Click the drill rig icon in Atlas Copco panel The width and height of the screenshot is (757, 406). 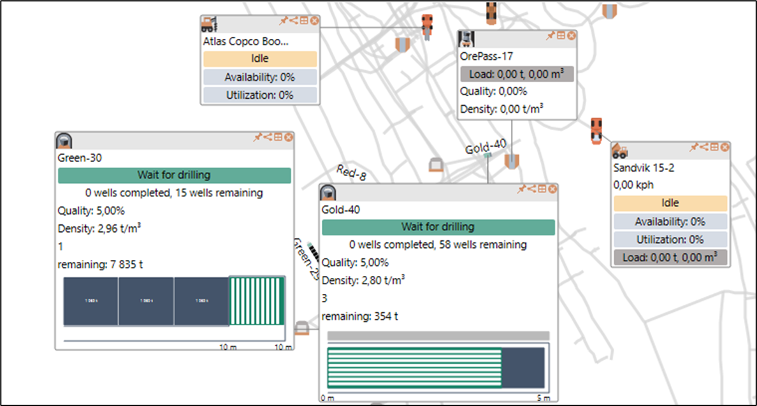pos(209,24)
